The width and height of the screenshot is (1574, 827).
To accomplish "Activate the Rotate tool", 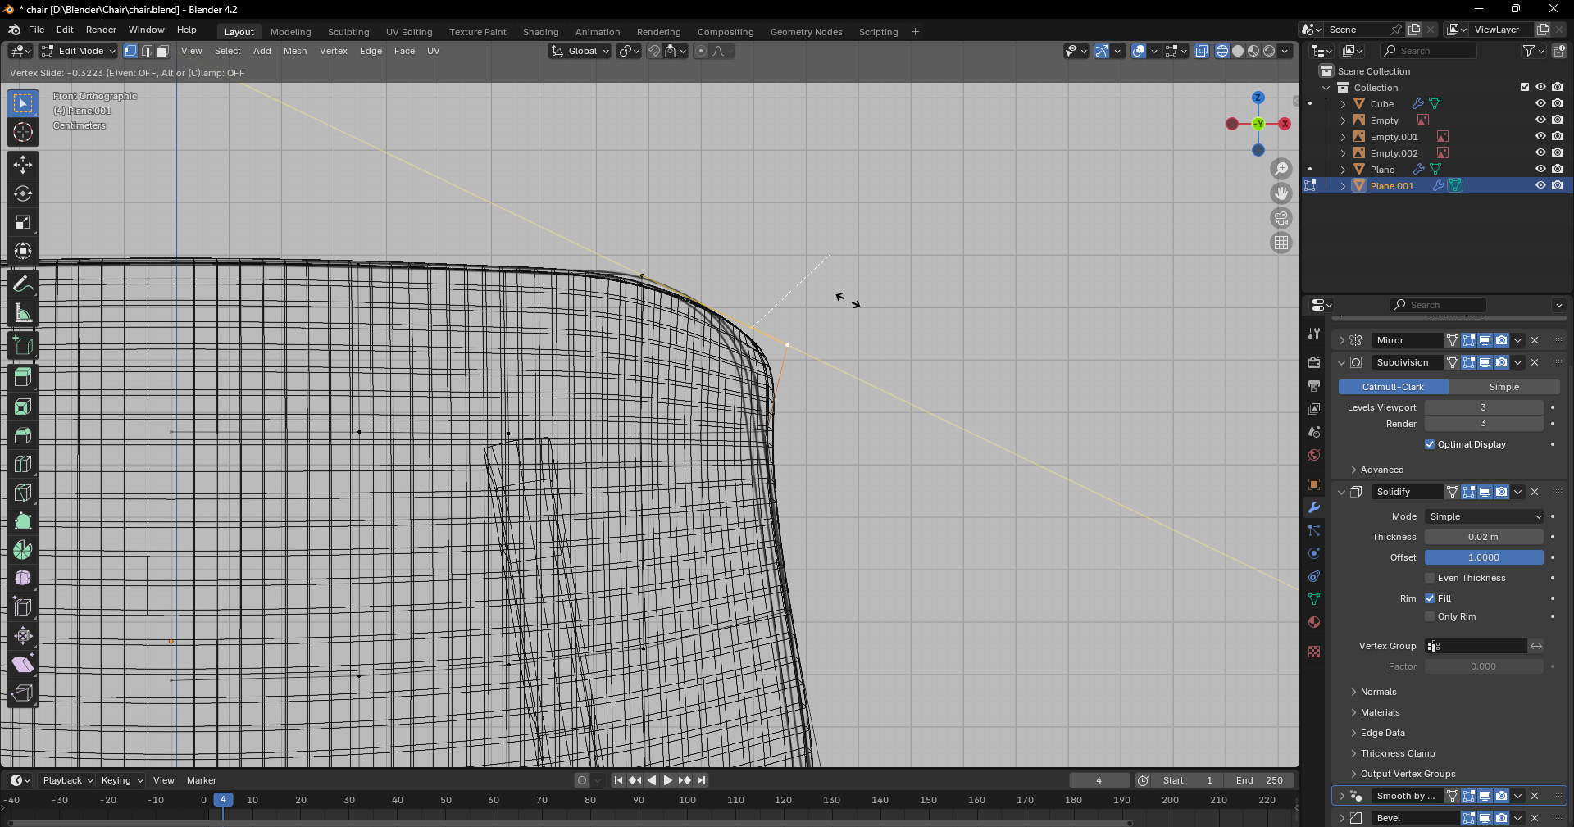I will (x=23, y=193).
